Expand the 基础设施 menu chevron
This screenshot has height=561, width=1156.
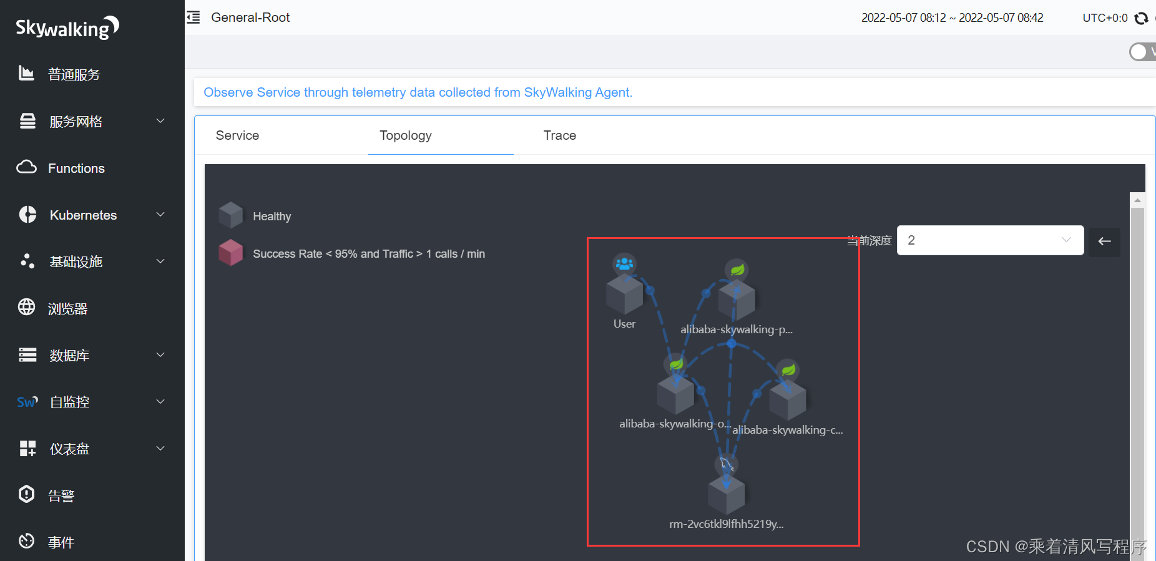click(160, 261)
